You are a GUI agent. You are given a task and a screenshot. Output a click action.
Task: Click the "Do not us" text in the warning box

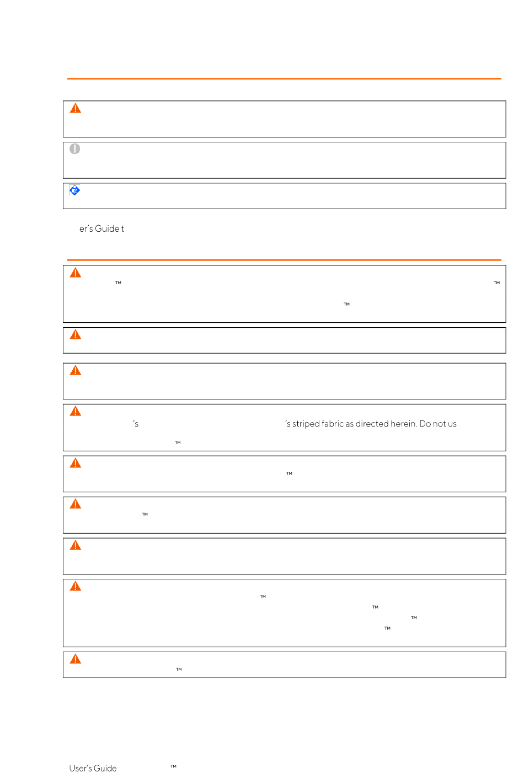[x=439, y=424]
